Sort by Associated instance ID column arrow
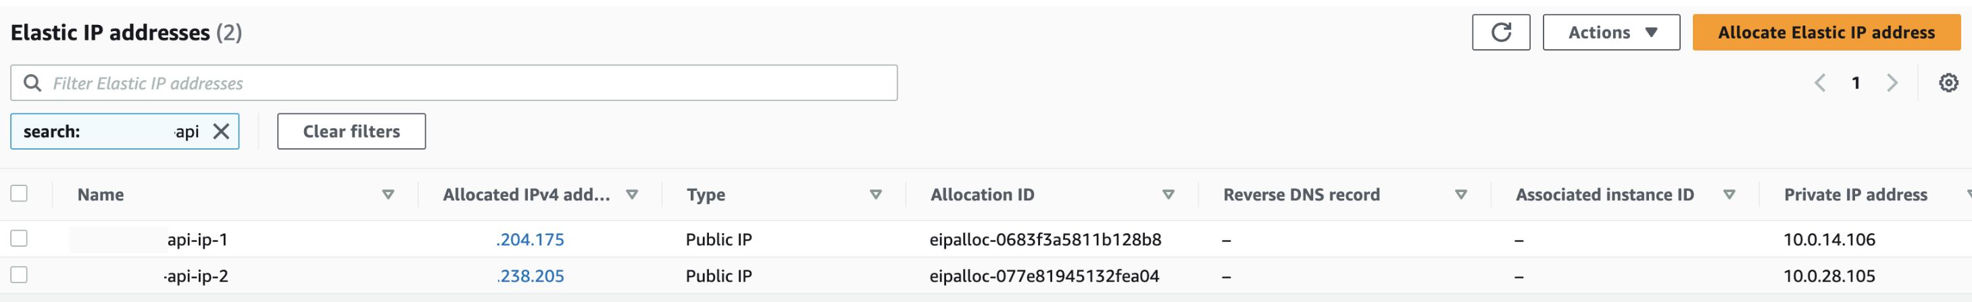The width and height of the screenshot is (1972, 302). 1729,195
